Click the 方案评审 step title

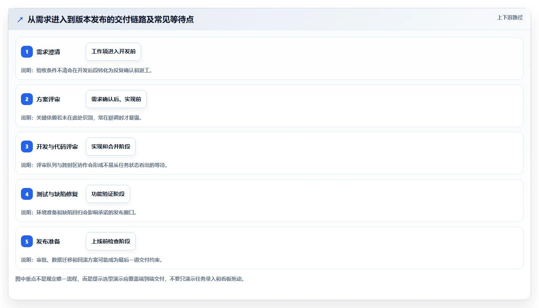[48, 99]
